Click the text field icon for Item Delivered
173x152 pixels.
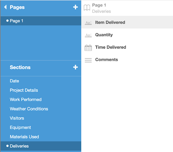[88, 23]
